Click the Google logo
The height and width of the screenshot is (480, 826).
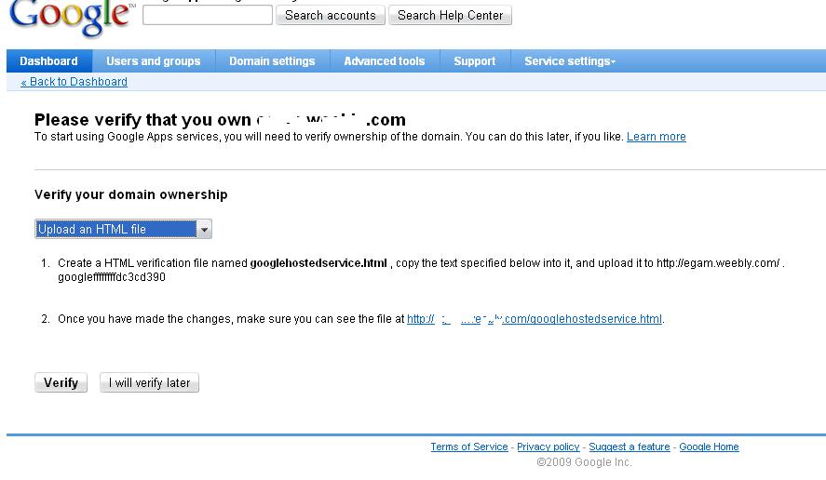coord(72,18)
